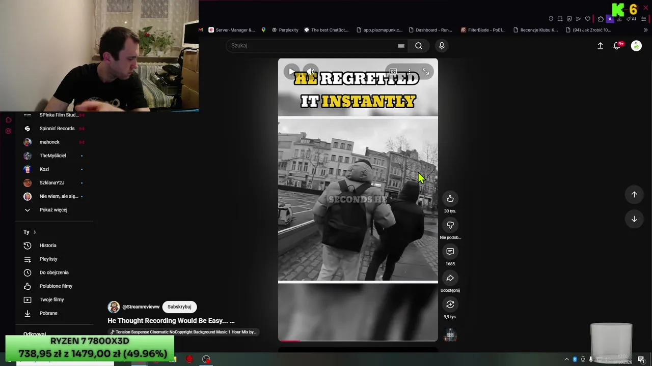Open 'The best ChatBot' bookmark
This screenshot has width=652, height=366.
pyautogui.click(x=326, y=30)
